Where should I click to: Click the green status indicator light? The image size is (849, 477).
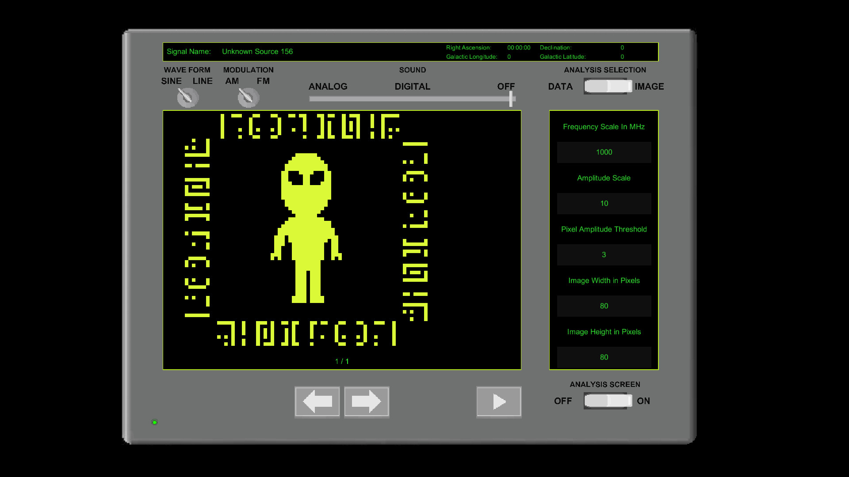[x=154, y=422]
